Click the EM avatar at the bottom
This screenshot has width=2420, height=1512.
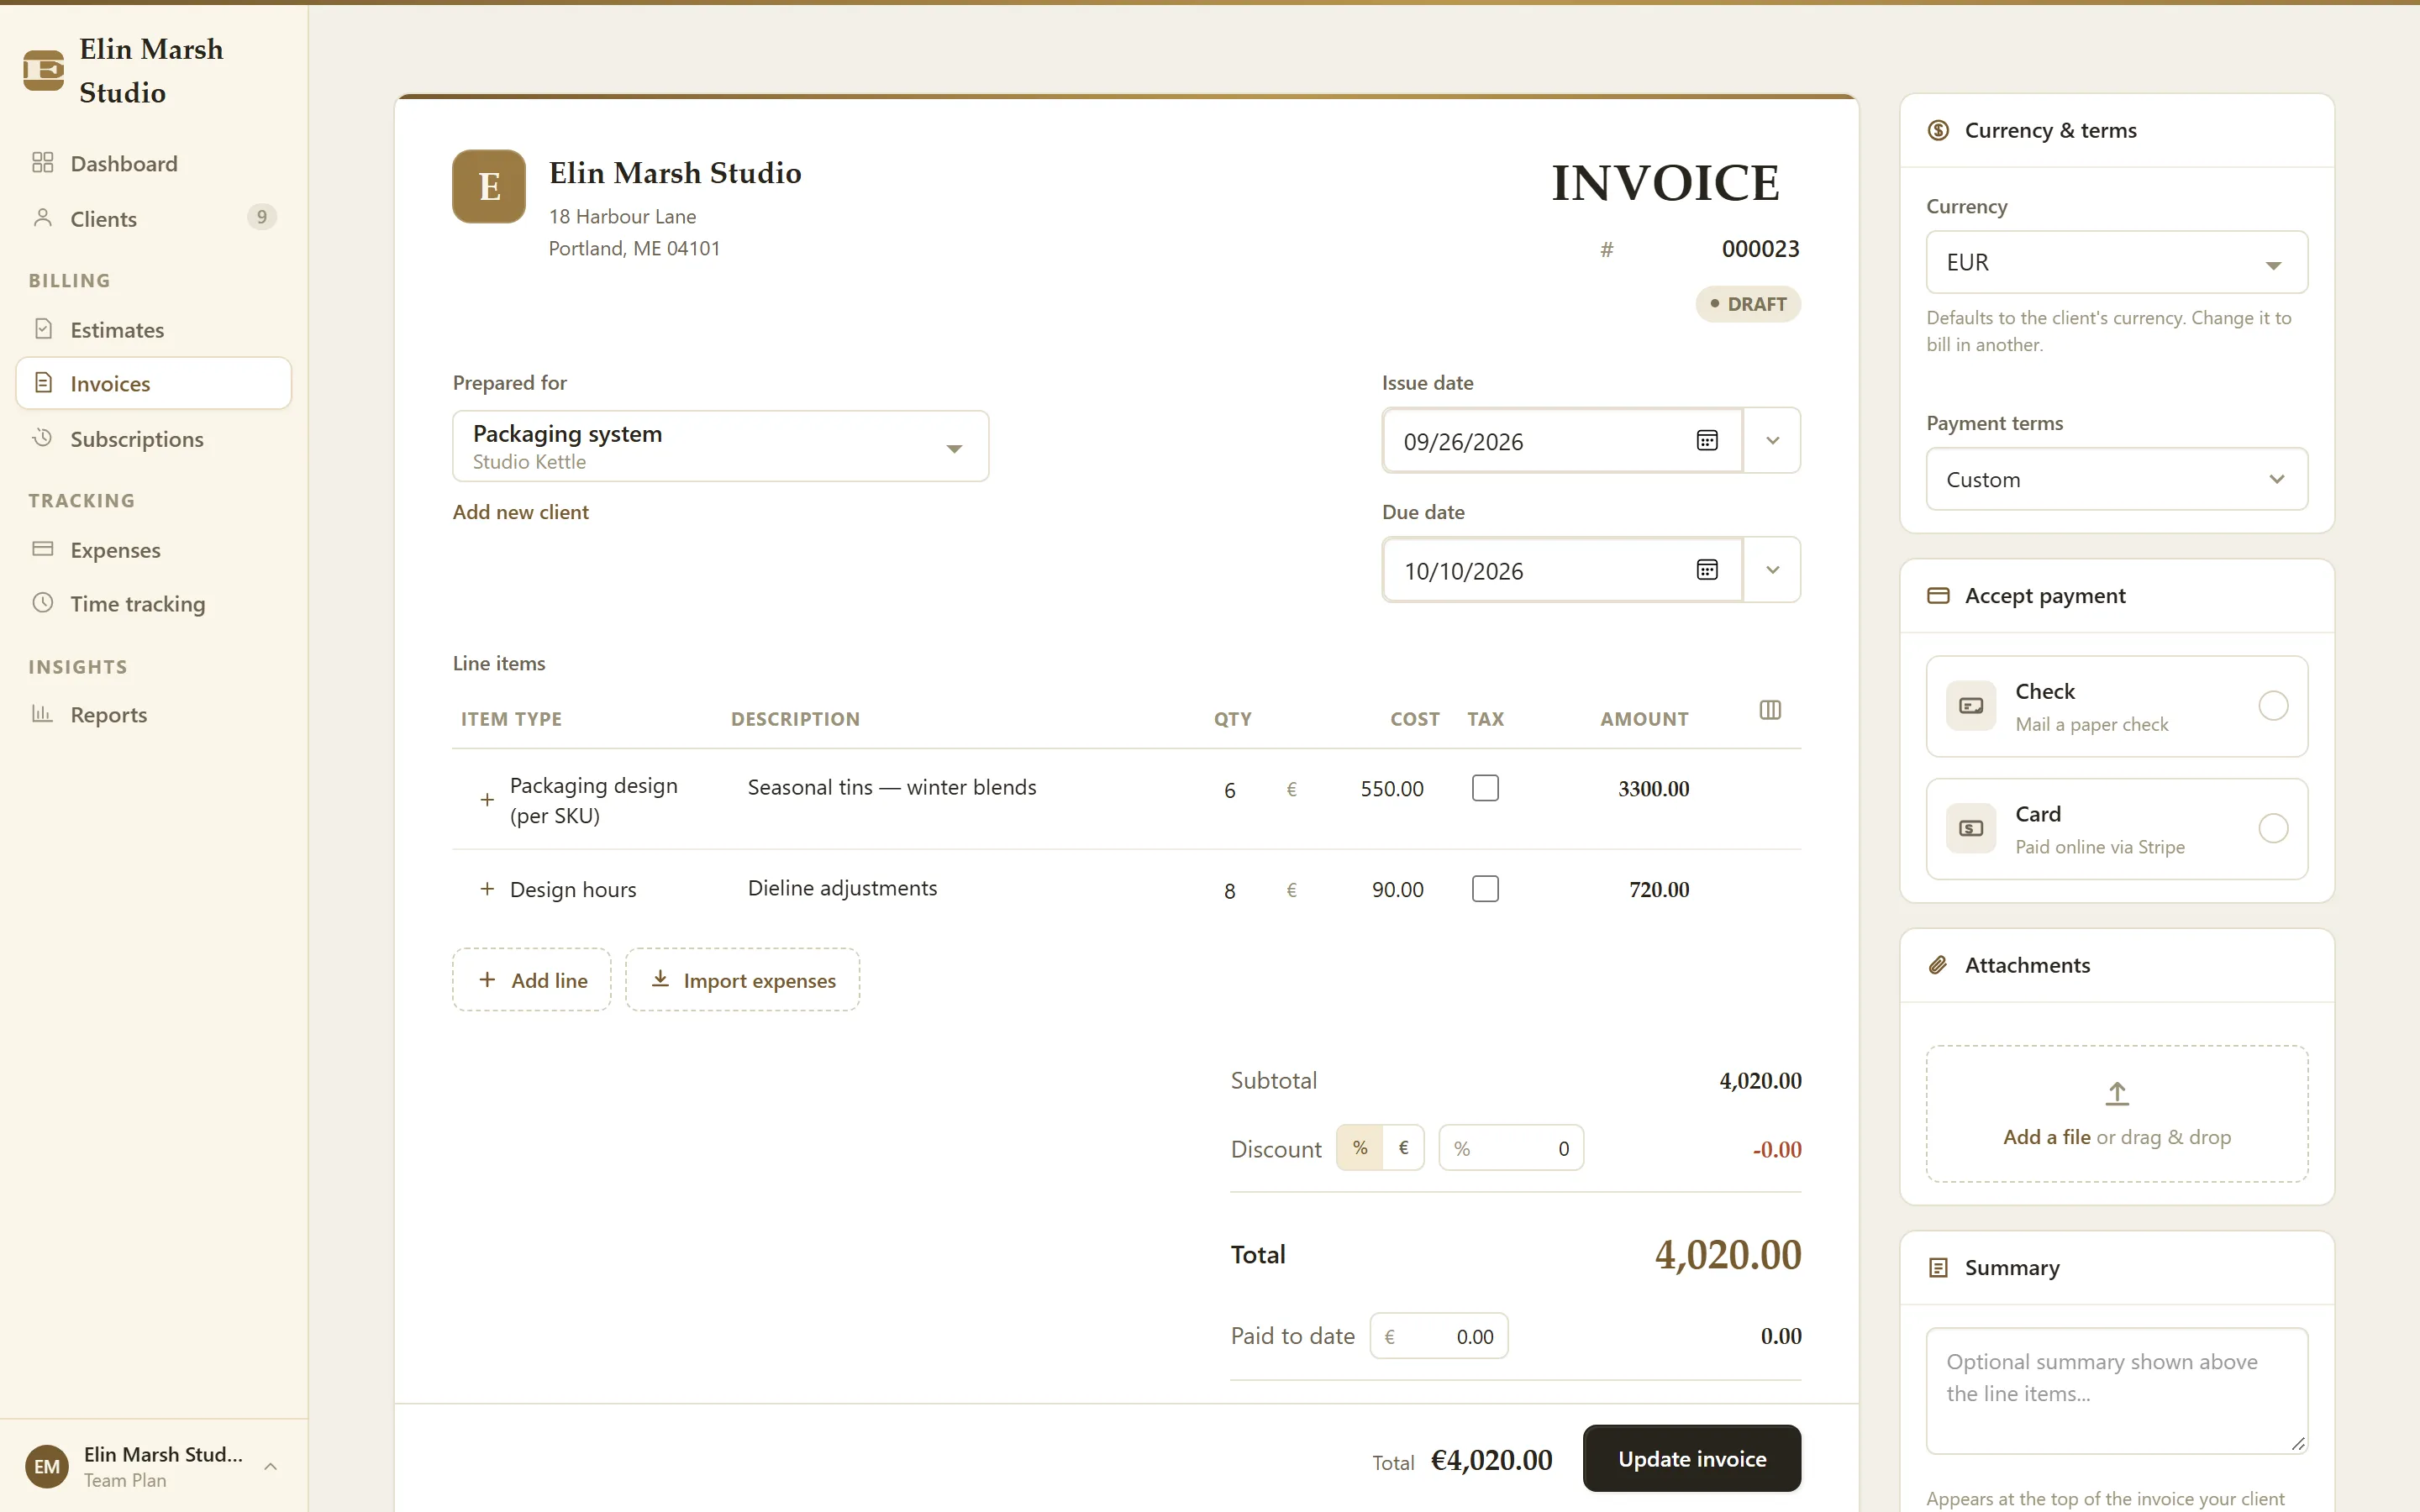click(46, 1466)
